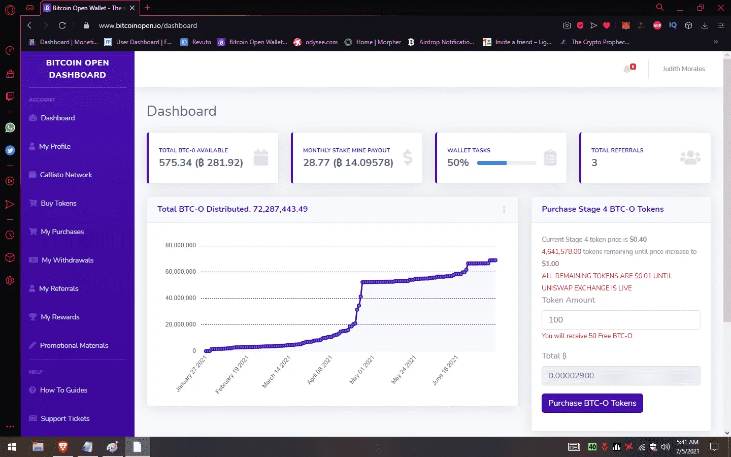
Task: Open a new browser tab
Action: click(x=147, y=8)
